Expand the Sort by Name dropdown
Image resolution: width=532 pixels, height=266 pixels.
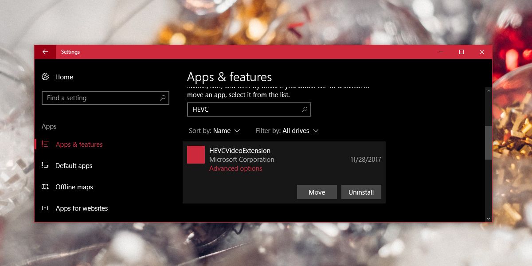coord(215,131)
